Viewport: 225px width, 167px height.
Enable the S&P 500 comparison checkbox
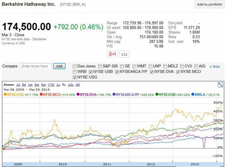[100, 66]
